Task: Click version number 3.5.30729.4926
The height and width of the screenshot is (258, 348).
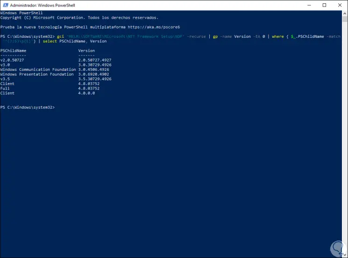Action: pos(95,79)
